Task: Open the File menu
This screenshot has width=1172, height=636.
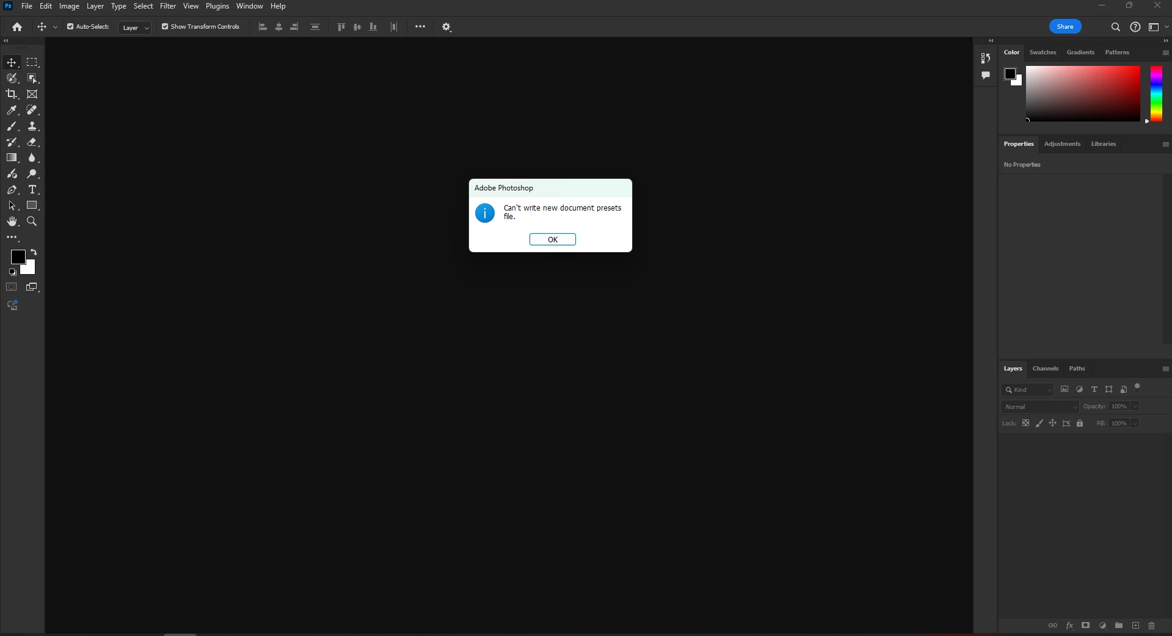Action: (x=27, y=6)
